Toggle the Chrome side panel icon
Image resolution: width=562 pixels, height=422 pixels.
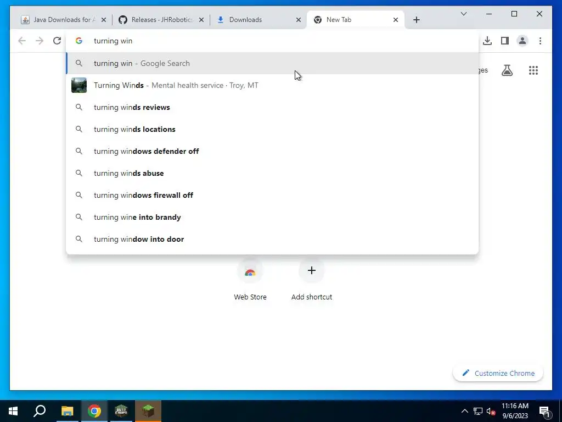[505, 41]
